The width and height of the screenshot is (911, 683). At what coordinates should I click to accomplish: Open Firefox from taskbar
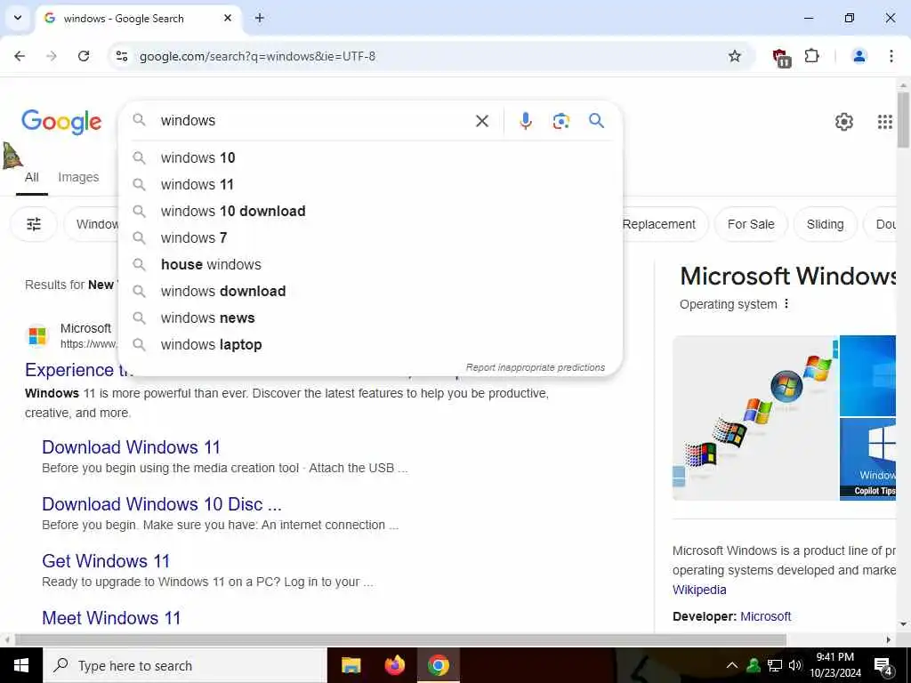pos(395,665)
